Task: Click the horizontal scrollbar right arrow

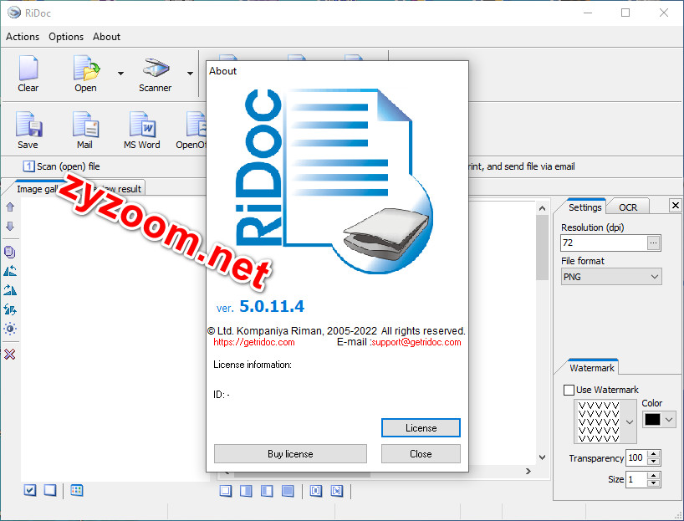Action: (x=528, y=472)
